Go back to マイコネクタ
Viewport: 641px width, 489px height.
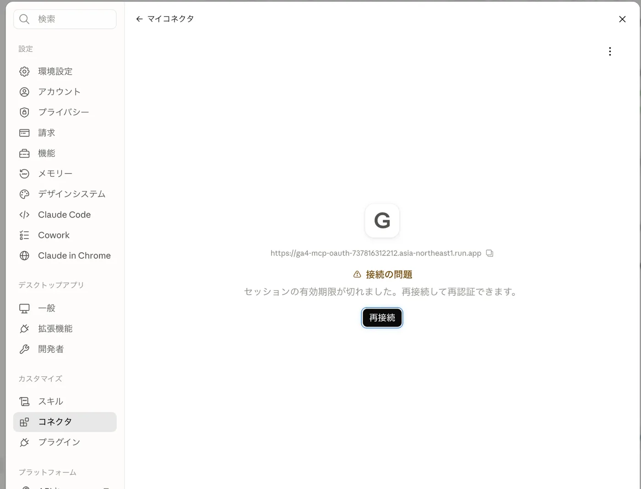tap(165, 19)
